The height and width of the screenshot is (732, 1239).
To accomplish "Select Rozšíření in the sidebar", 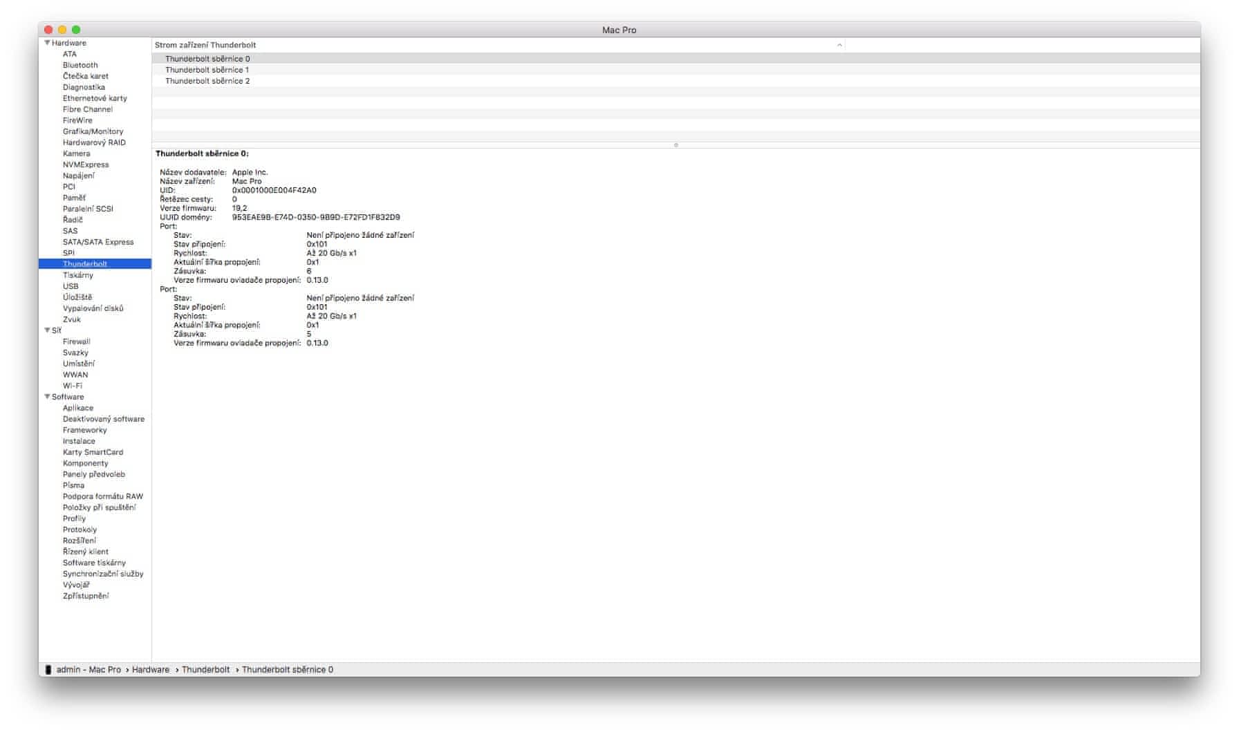I will pyautogui.click(x=80, y=541).
